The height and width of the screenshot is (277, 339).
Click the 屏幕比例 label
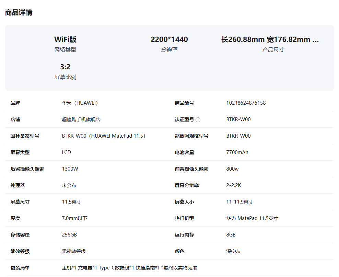click(x=65, y=77)
